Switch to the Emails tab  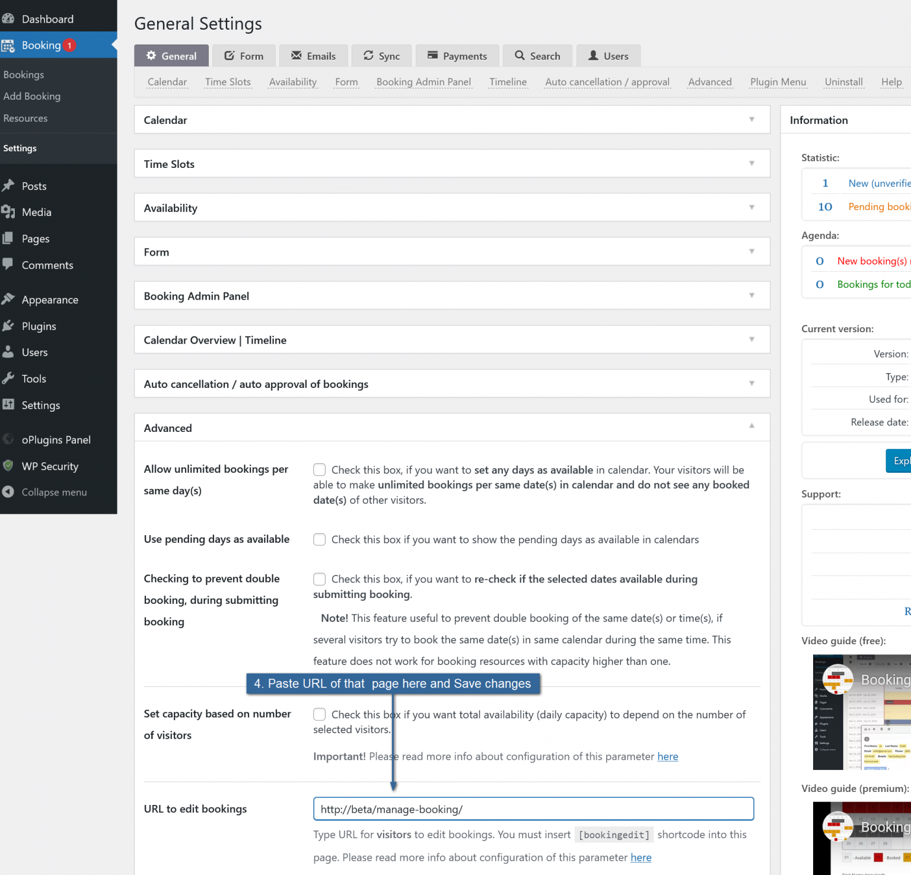click(314, 56)
